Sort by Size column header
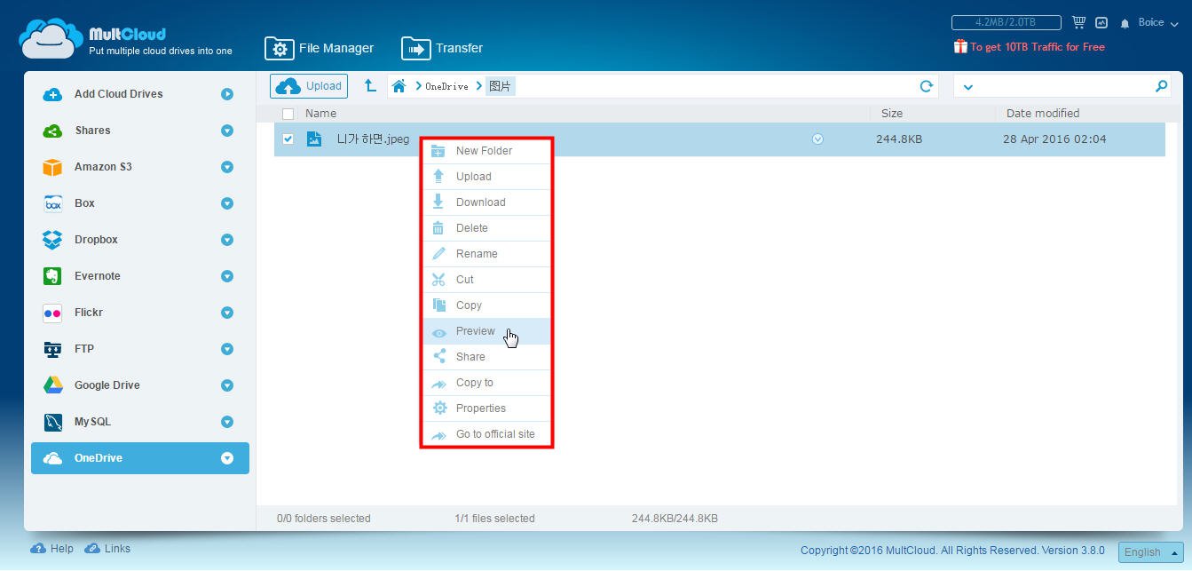Screen dimensions: 1192x571 point(892,114)
